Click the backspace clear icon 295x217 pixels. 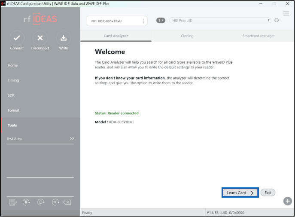point(67,202)
